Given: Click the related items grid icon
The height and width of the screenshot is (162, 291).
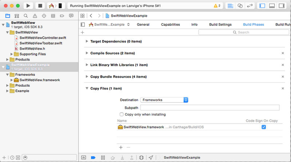Looking at the screenshot, I should coord(83,16).
